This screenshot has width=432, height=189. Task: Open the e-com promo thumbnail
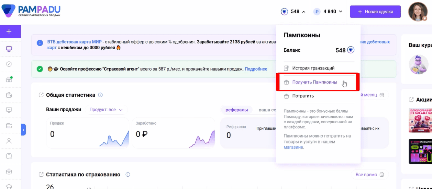420,151
